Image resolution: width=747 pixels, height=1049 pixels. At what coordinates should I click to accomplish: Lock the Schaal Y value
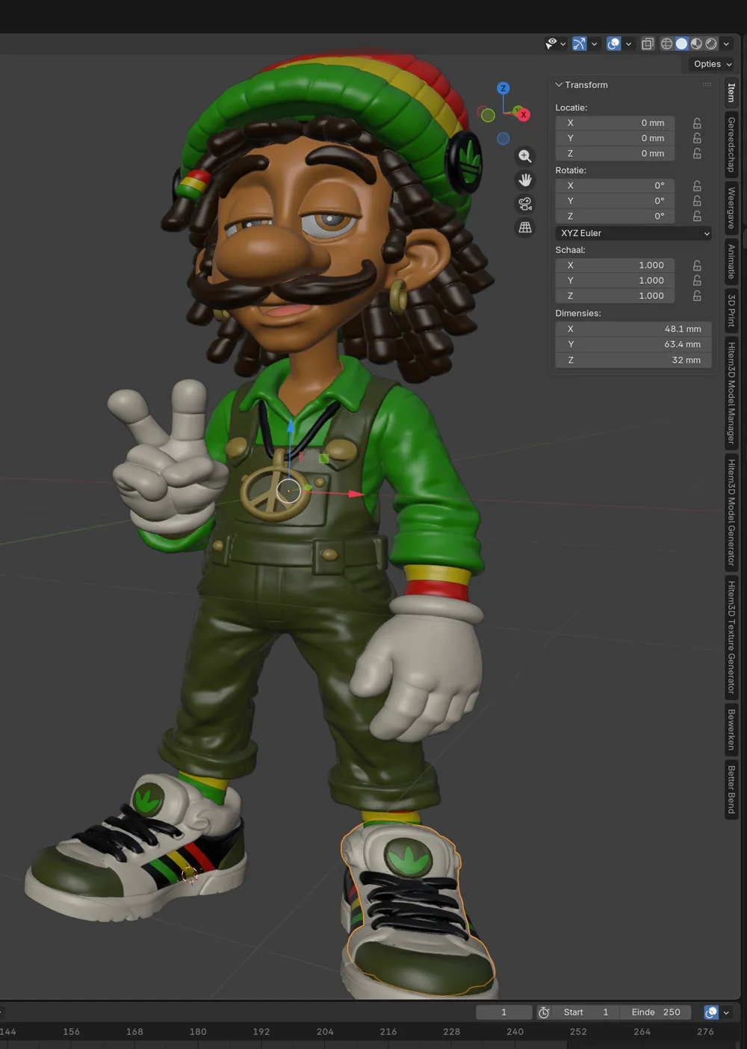click(697, 281)
